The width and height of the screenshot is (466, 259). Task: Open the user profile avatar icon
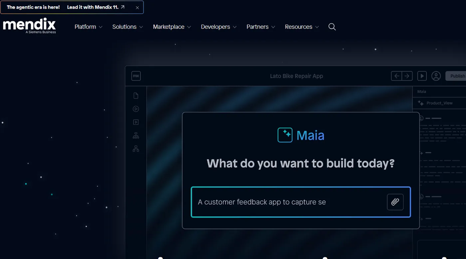tap(436, 76)
